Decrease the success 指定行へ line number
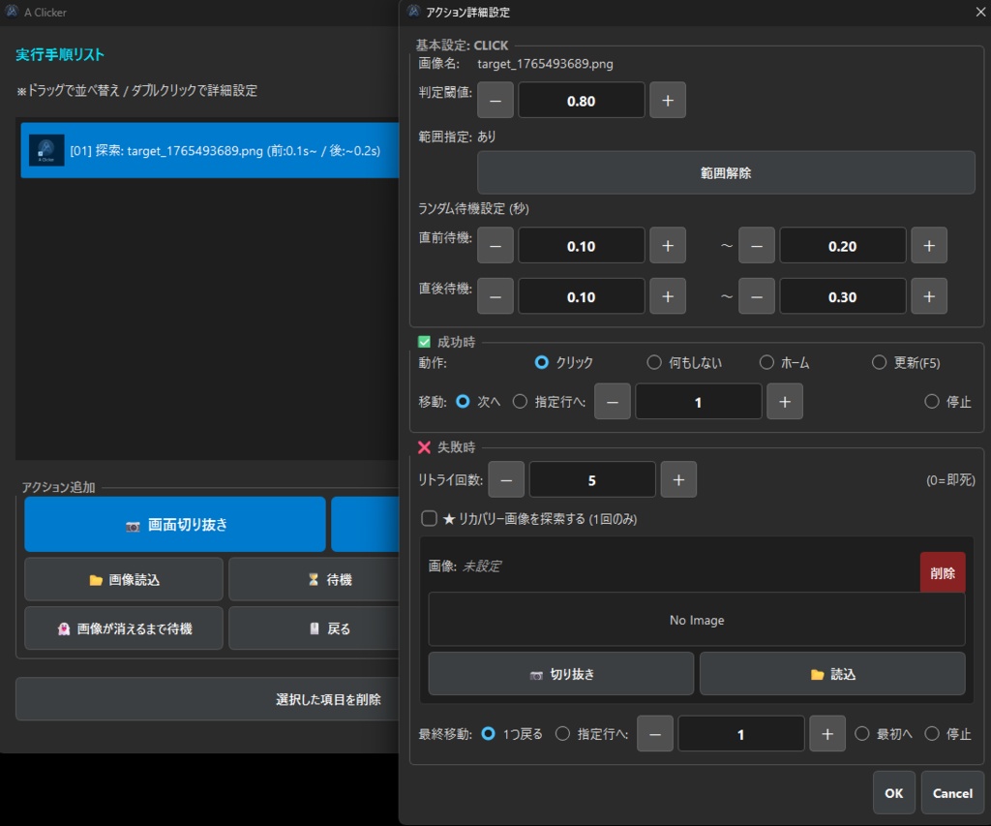Screen dimensions: 991x826 pos(613,402)
